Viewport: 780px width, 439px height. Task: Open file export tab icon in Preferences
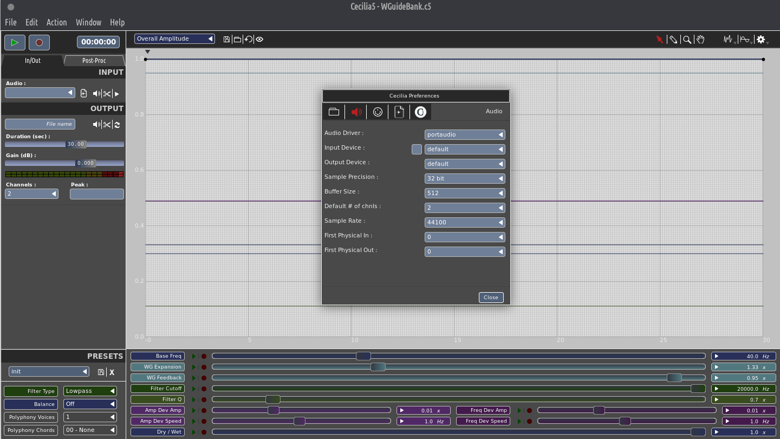click(399, 112)
